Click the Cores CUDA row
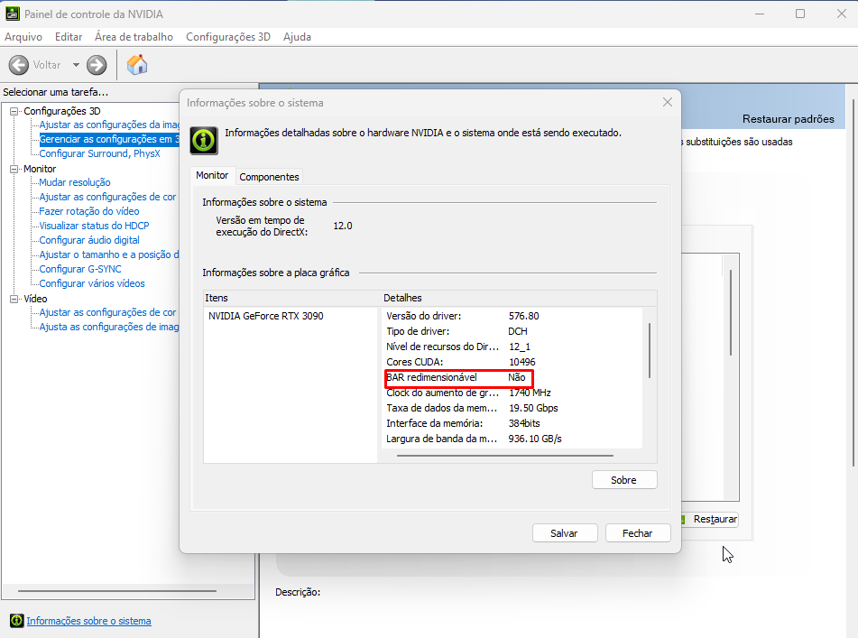858x638 pixels. pyautogui.click(x=512, y=362)
